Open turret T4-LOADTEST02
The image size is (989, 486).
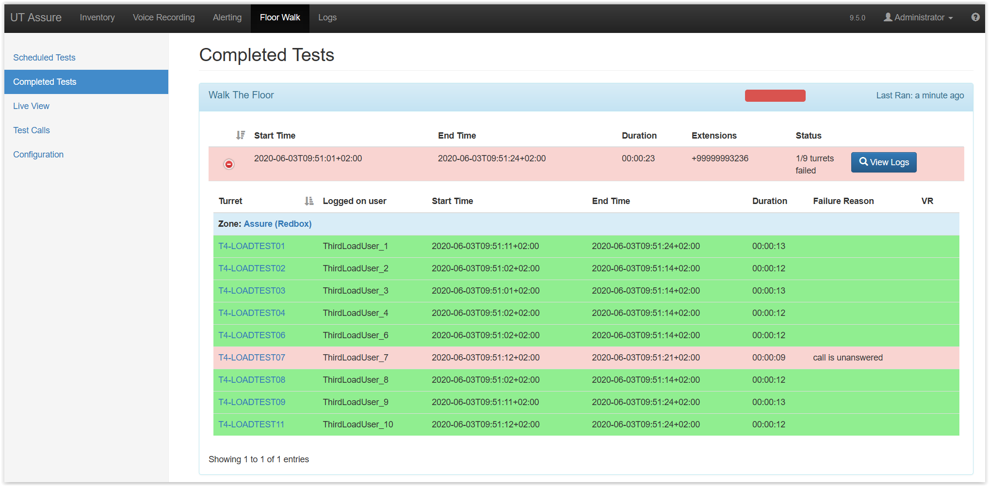coord(252,268)
